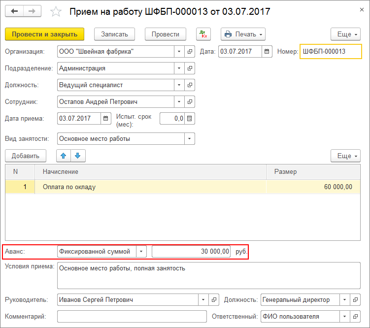The height and width of the screenshot is (328, 370).
Task: Expand the Вид занятости dropdown
Action: coord(189,139)
